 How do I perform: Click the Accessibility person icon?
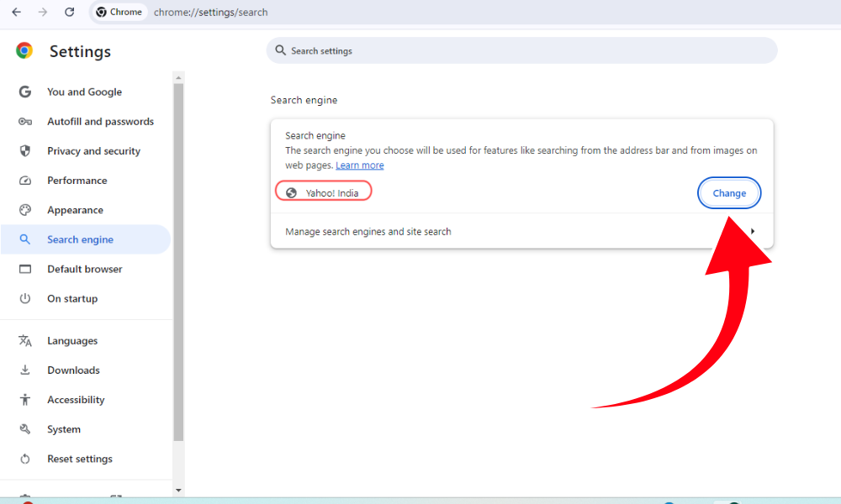25,400
